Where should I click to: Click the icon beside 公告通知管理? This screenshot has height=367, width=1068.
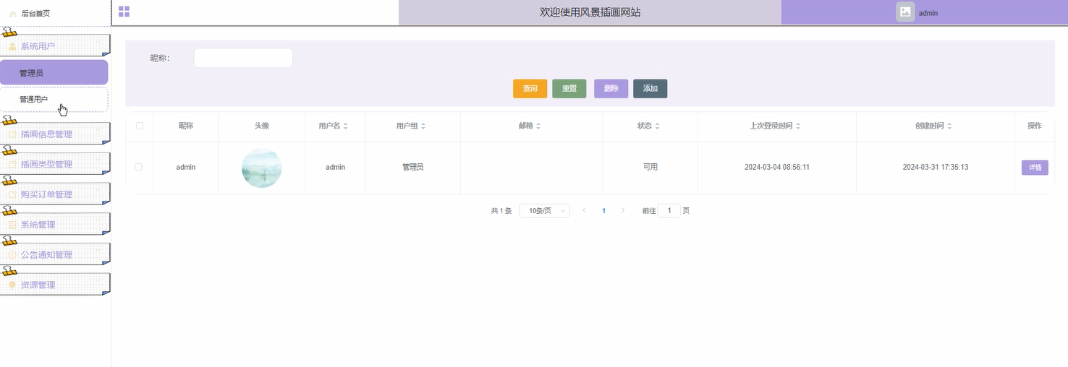click(12, 255)
